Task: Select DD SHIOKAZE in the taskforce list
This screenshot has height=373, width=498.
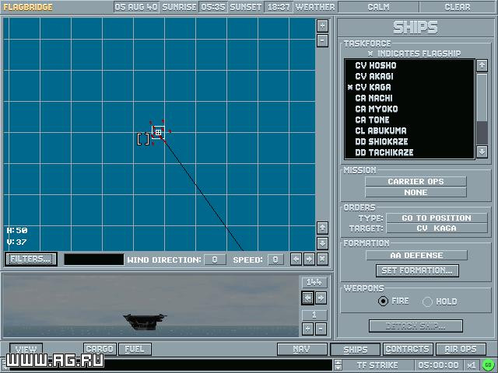Action: 409,141
